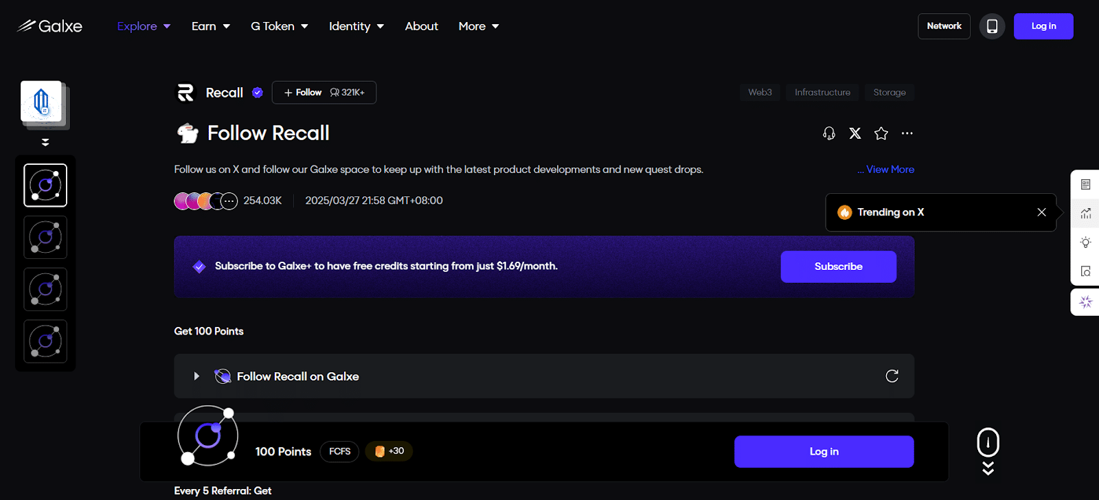Viewport: 1099px width, 500px height.
Task: Click the scroll-down mouse indicator
Action: pos(988,451)
